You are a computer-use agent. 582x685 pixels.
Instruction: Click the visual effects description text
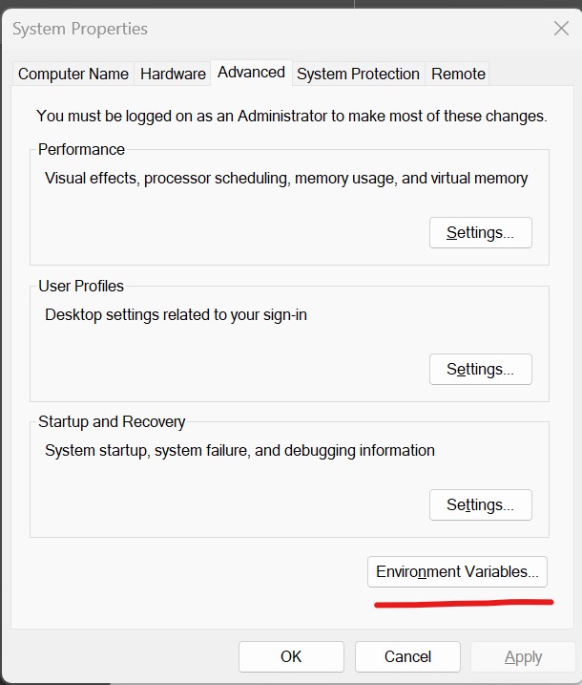(x=286, y=178)
